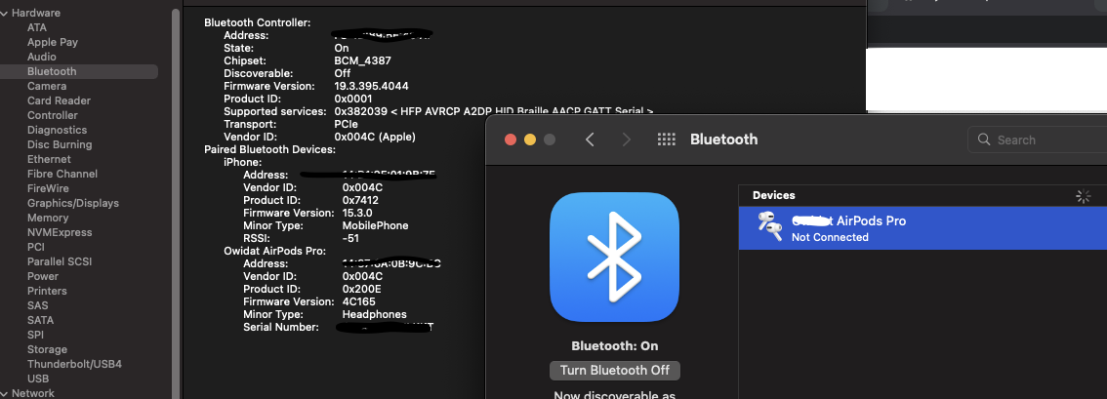Screen dimensions: 1107x399
Task: Click Firmware Version 19.3.395.4044
Action: point(371,86)
